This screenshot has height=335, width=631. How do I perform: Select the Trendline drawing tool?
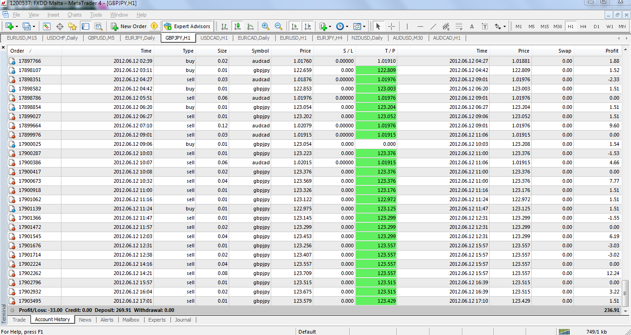pyautogui.click(x=433, y=26)
